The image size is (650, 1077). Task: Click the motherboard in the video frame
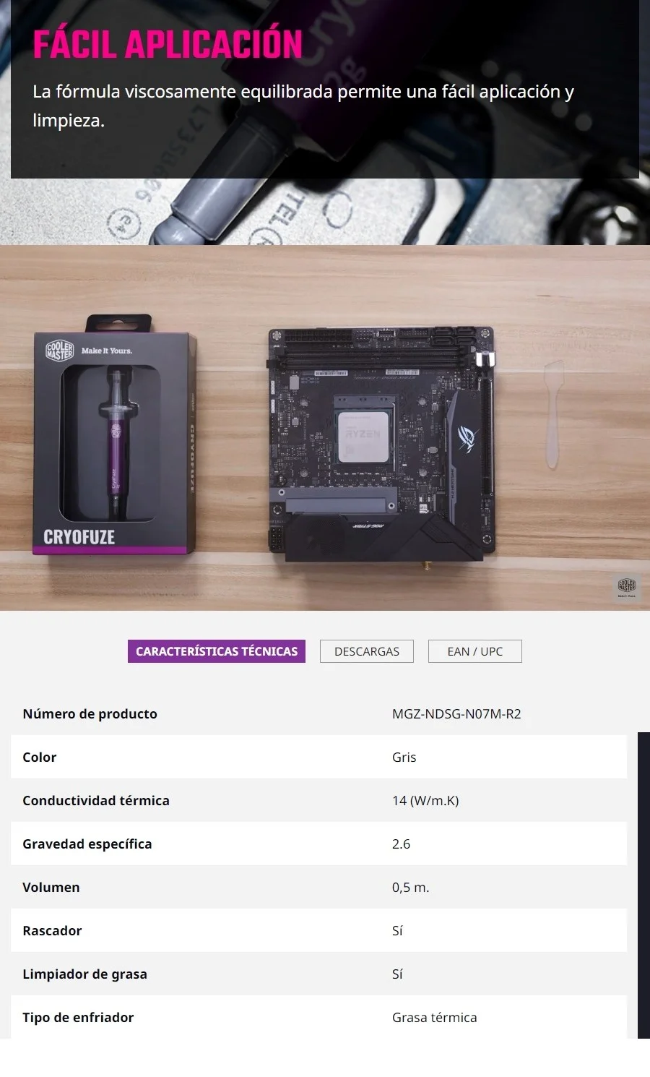382,444
